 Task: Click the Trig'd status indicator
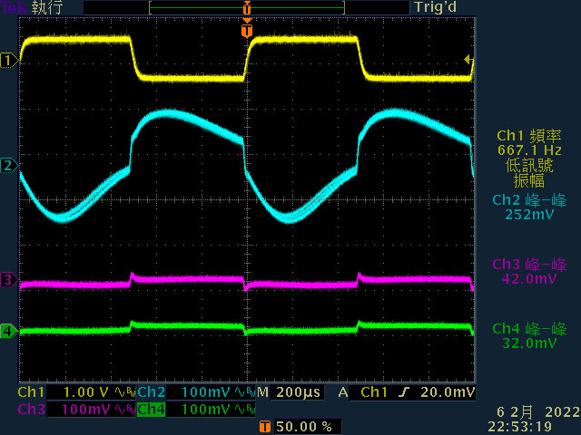[x=435, y=7]
